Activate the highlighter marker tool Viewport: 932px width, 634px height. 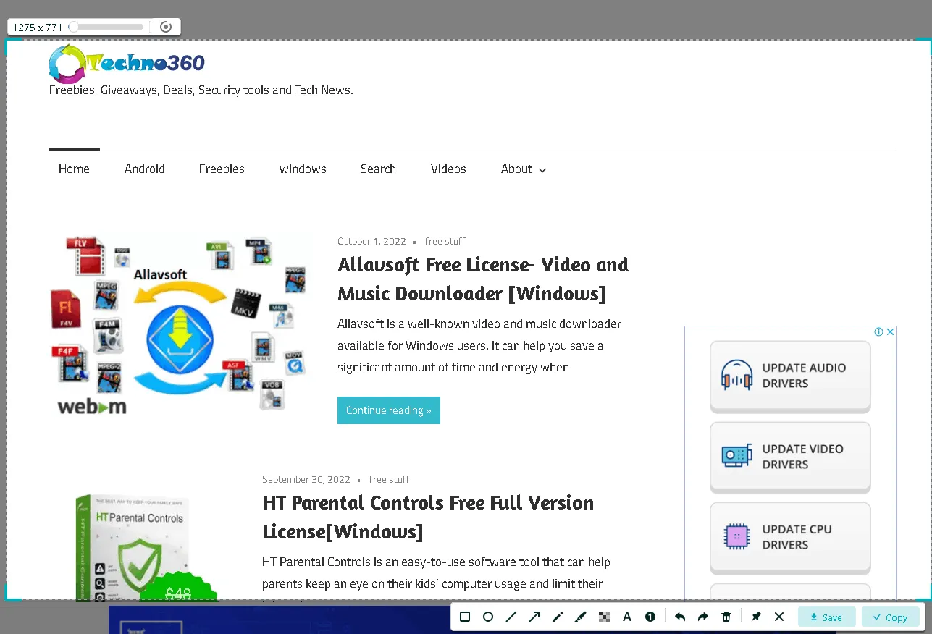(x=580, y=617)
